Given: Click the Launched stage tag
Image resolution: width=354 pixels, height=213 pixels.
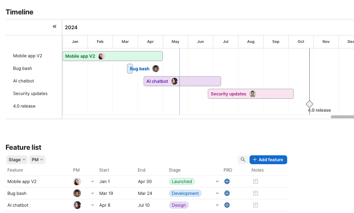Looking at the screenshot, I should (182, 182).
